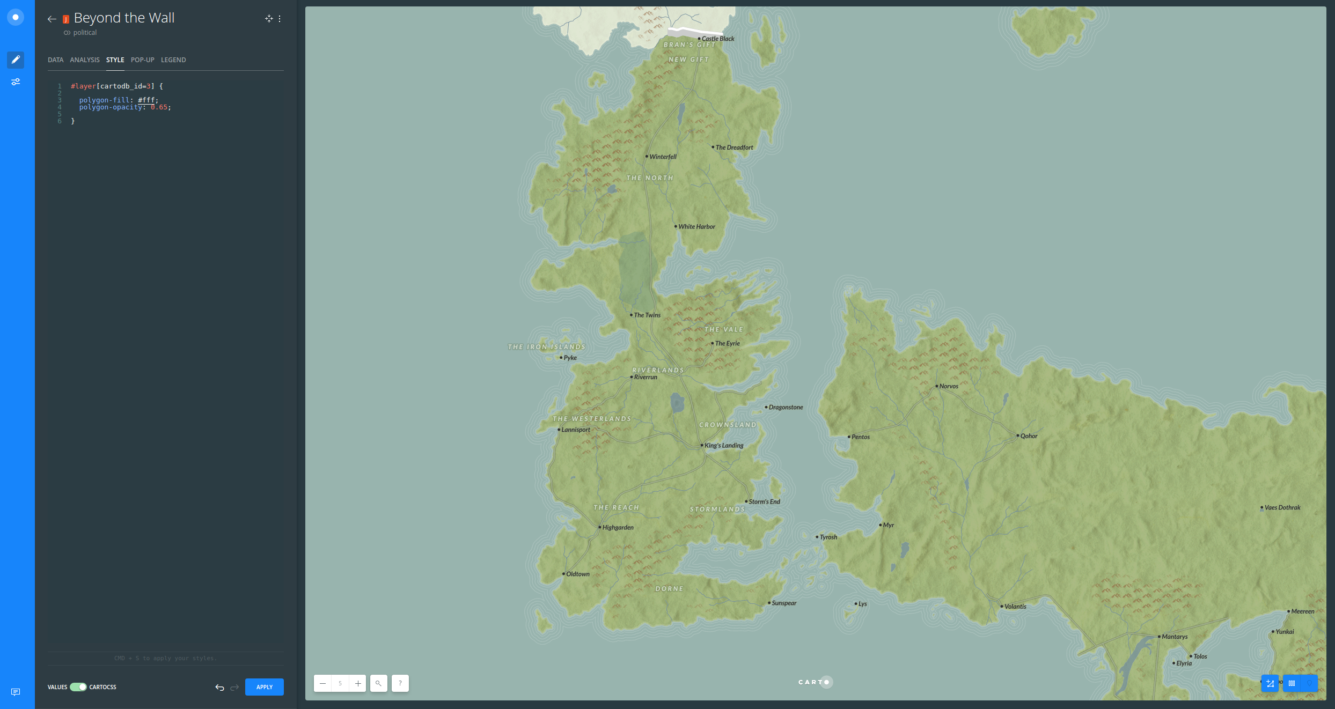Open the map search magnifier button
This screenshot has height=709, width=1335.
coord(378,683)
